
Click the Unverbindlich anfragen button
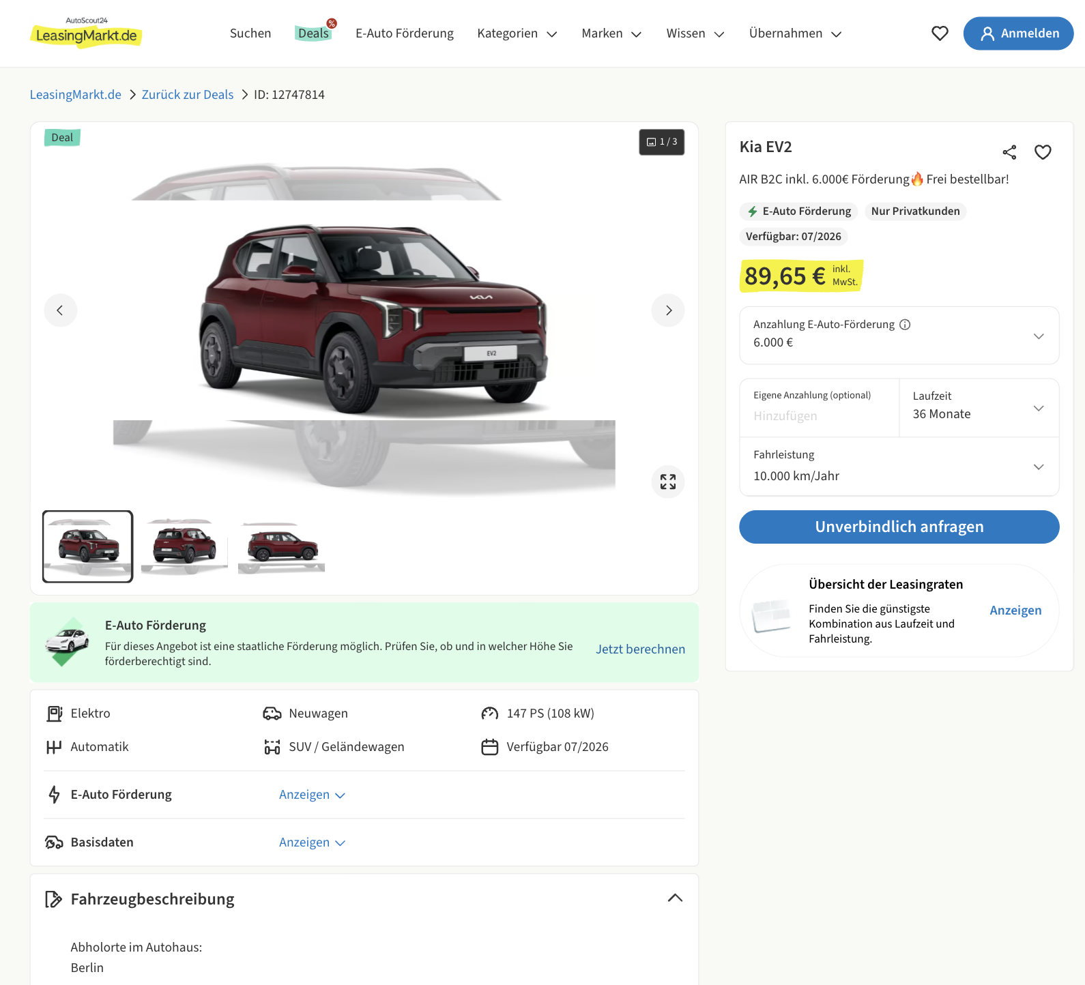(899, 527)
